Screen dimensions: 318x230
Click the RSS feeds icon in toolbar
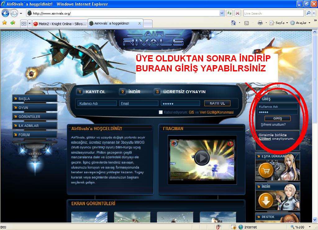(x=247, y=23)
